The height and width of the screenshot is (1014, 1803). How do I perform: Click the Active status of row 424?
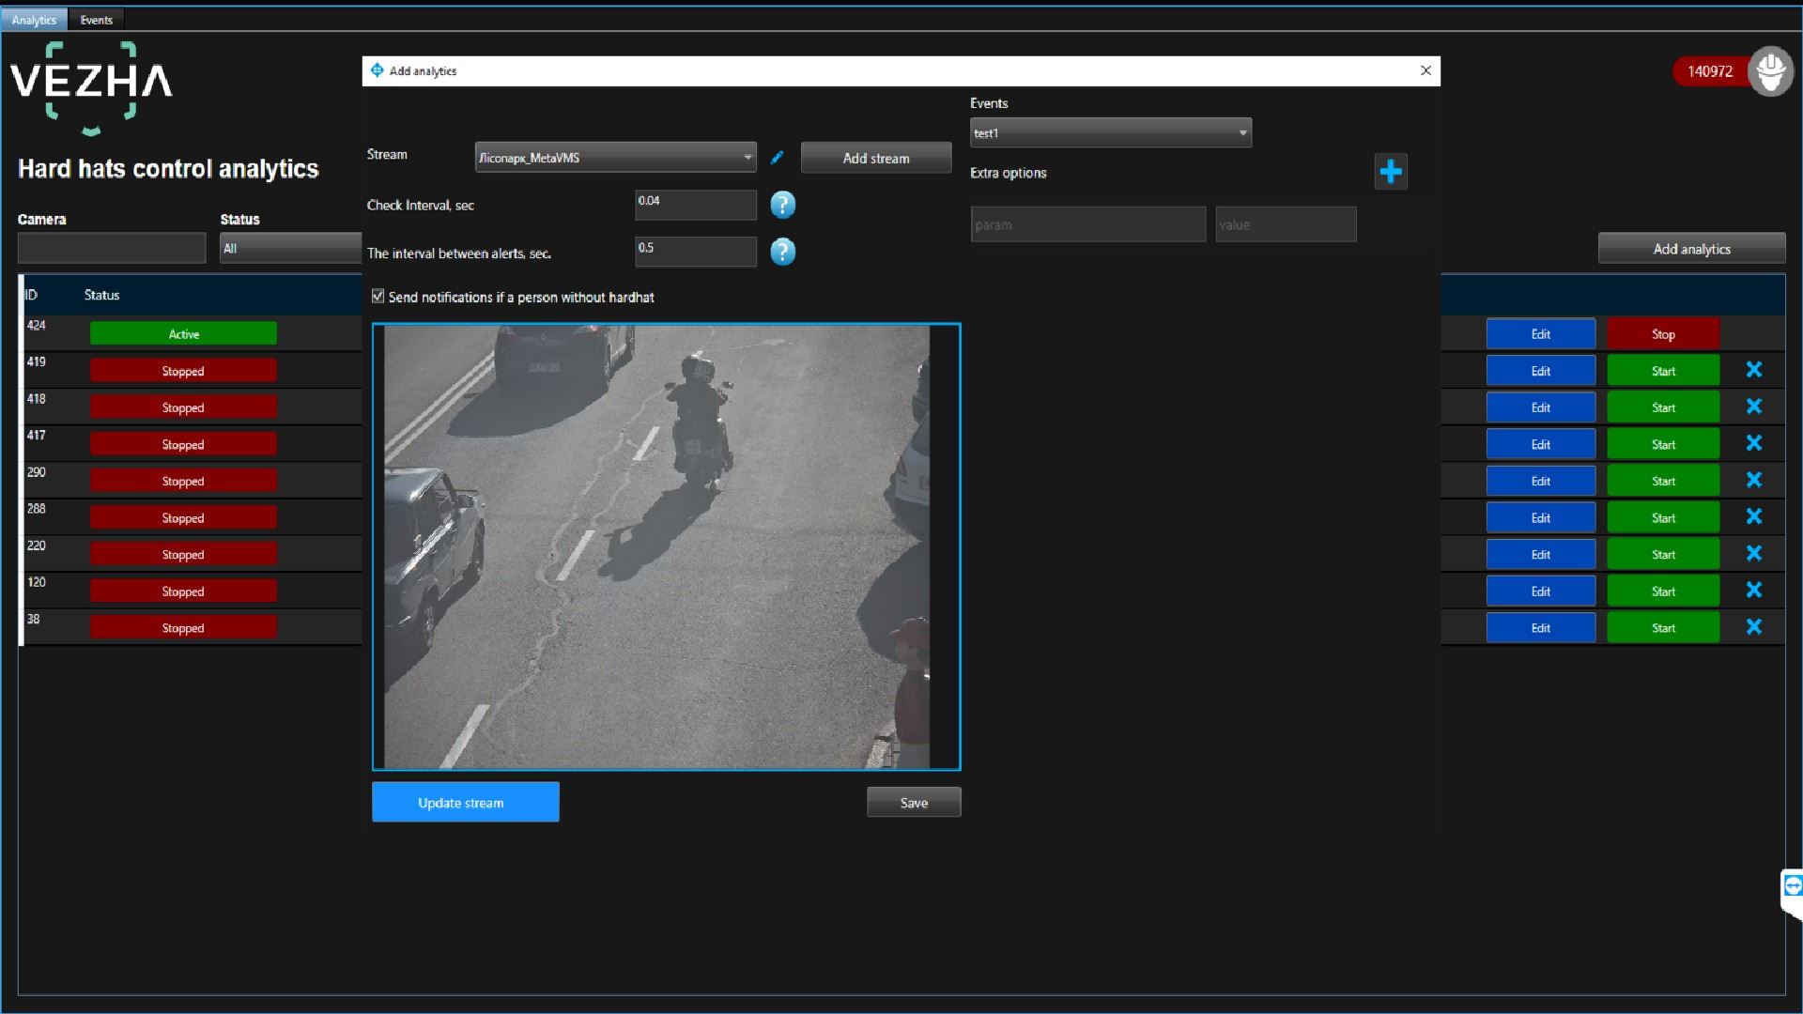183,334
